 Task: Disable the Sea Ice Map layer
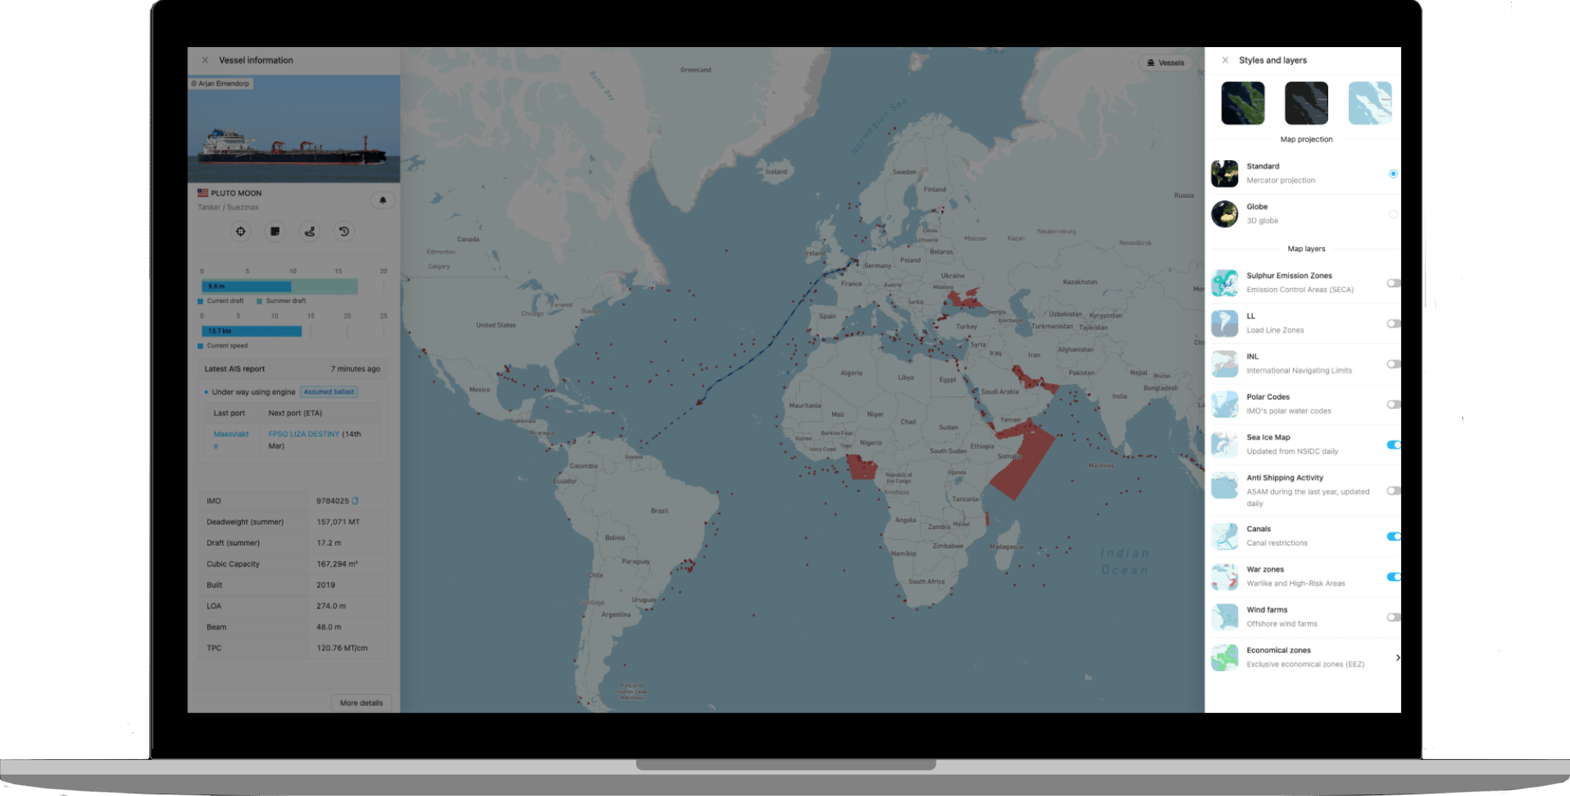tap(1393, 444)
